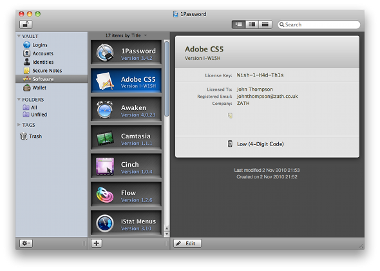Click the 'Registered Email:' field label
380x271 pixels.
coord(214,97)
